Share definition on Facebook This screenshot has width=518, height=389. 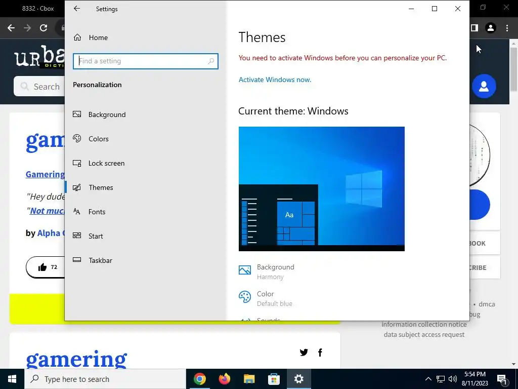(x=320, y=353)
